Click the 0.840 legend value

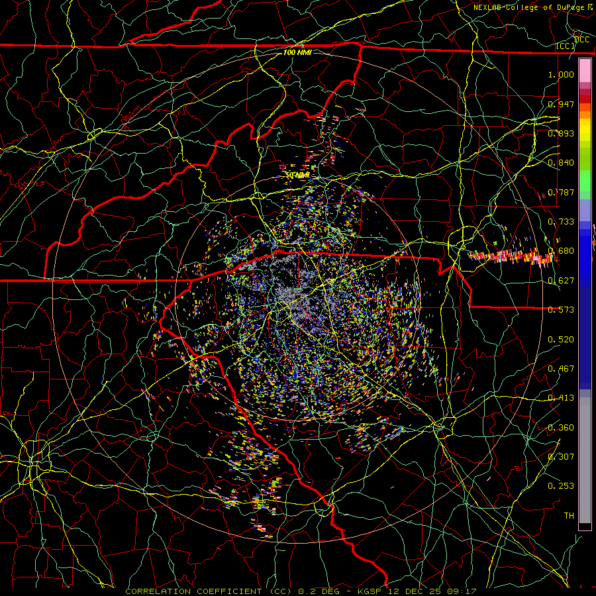pos(561,163)
